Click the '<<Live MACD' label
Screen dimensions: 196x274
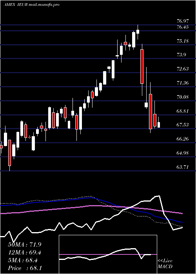(x=165, y=264)
